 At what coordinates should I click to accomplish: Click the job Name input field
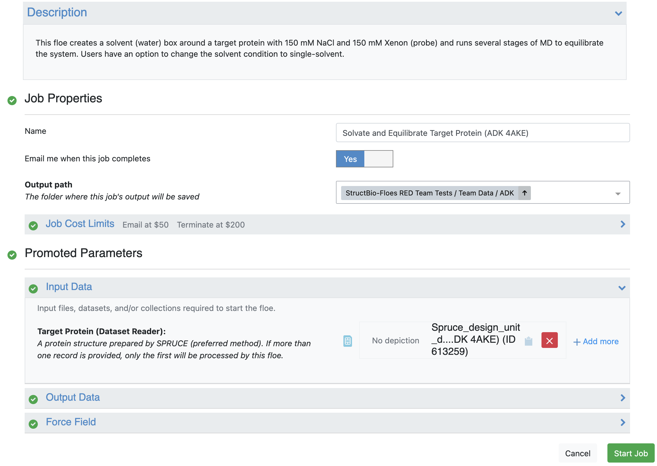[482, 133]
